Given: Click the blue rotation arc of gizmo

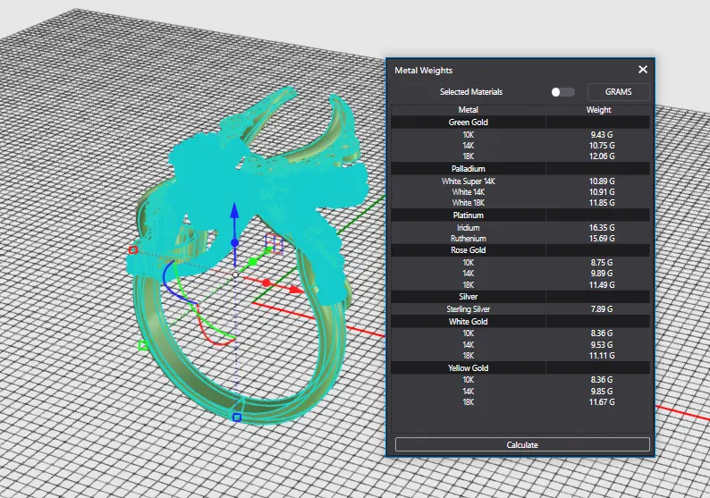Looking at the screenshot, I should 166,281.
